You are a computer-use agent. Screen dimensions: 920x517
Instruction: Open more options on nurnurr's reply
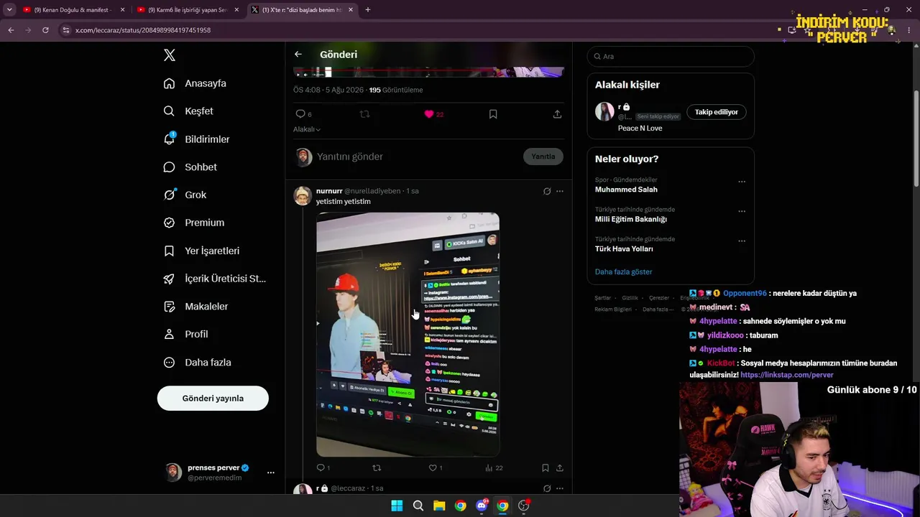[560, 191]
